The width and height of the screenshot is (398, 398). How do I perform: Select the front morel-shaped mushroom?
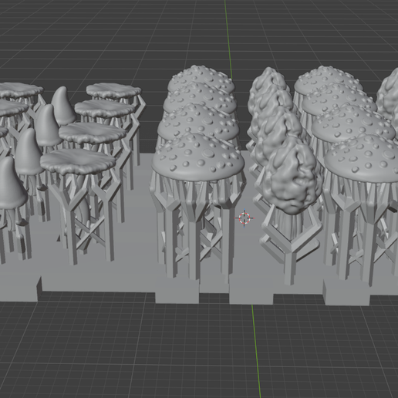point(293,176)
